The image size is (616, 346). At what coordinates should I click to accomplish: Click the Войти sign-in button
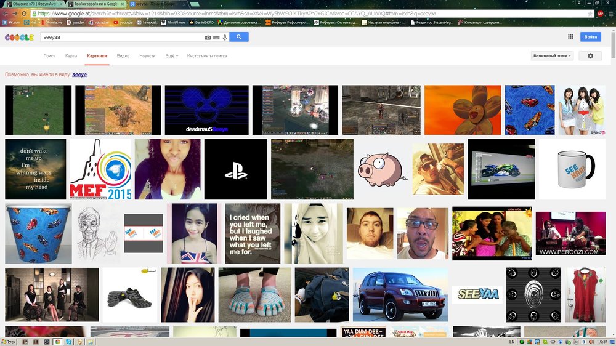tap(590, 38)
